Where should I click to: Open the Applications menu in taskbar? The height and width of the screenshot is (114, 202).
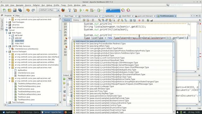click(9, 112)
